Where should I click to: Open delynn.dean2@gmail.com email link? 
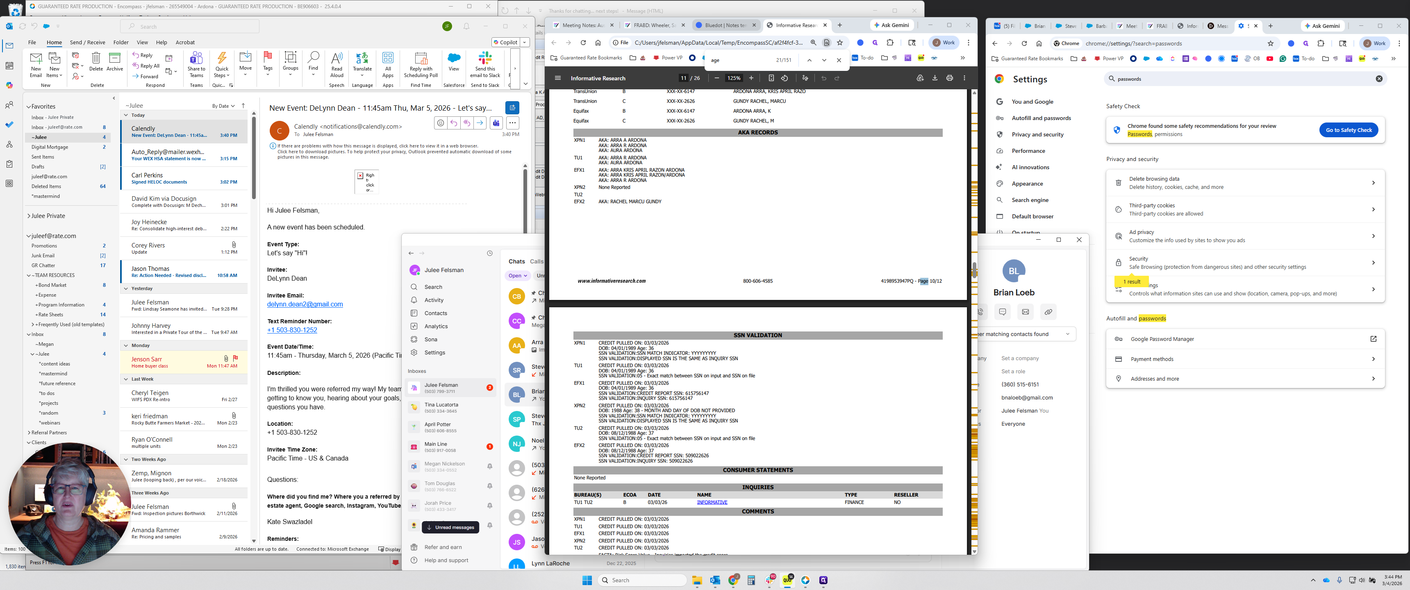(305, 304)
